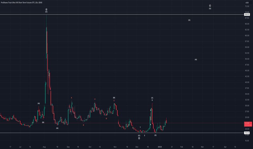This screenshot has width=253, height=149.
Task: Click the 25.00 price scale value
Action: [x=247, y=117]
